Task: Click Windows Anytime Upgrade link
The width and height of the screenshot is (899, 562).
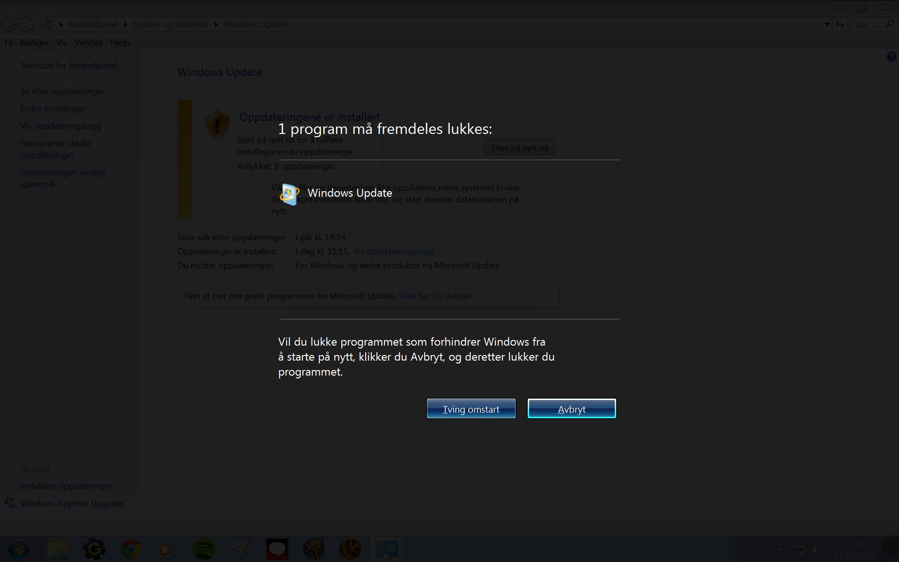Action: pyautogui.click(x=72, y=503)
